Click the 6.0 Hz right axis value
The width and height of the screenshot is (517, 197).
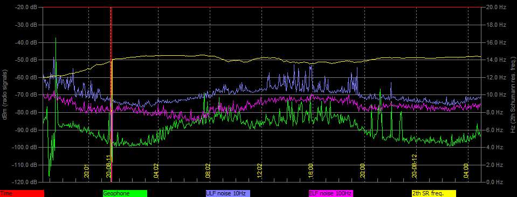494,130
